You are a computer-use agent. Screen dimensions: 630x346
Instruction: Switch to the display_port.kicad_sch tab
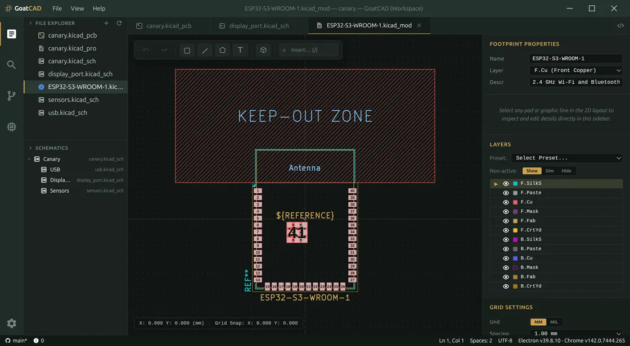259,26
